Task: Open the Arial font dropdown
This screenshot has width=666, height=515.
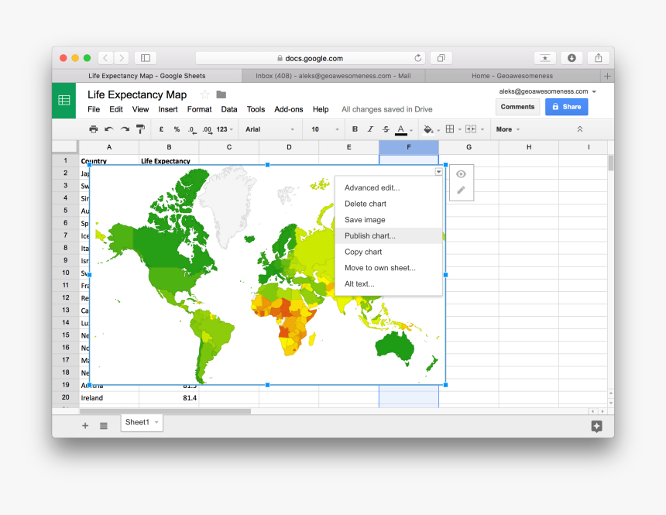Action: [269, 129]
